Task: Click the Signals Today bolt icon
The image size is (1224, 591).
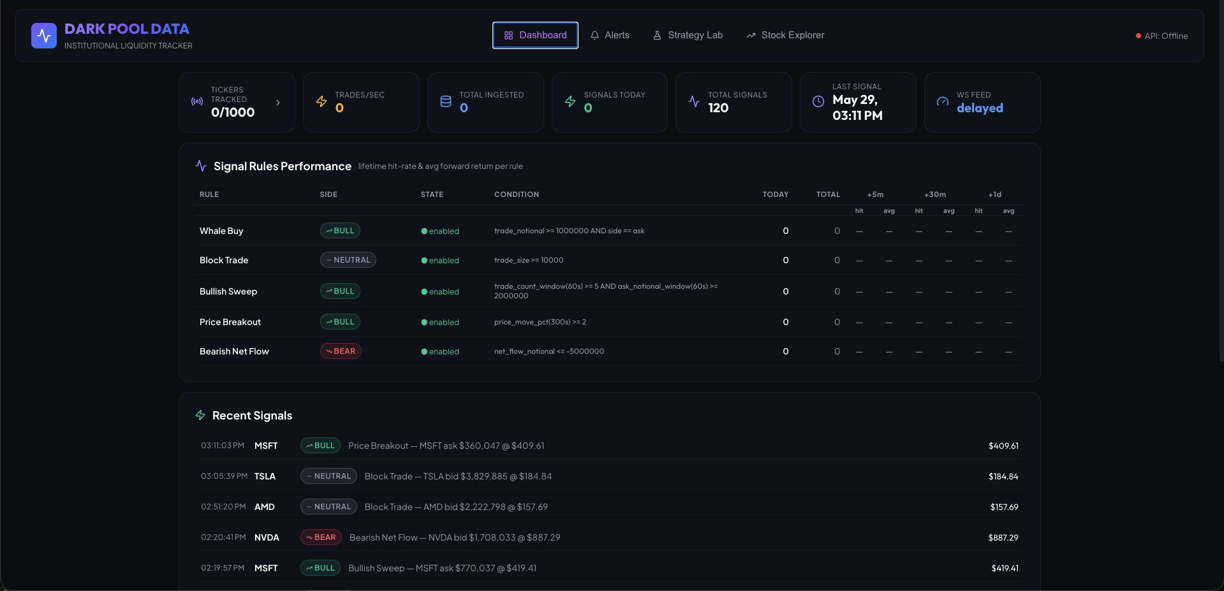Action: coord(570,101)
